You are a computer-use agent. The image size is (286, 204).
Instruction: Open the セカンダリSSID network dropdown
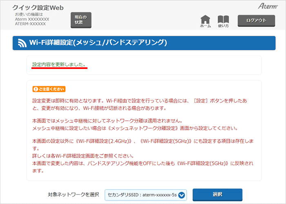coord(141,195)
